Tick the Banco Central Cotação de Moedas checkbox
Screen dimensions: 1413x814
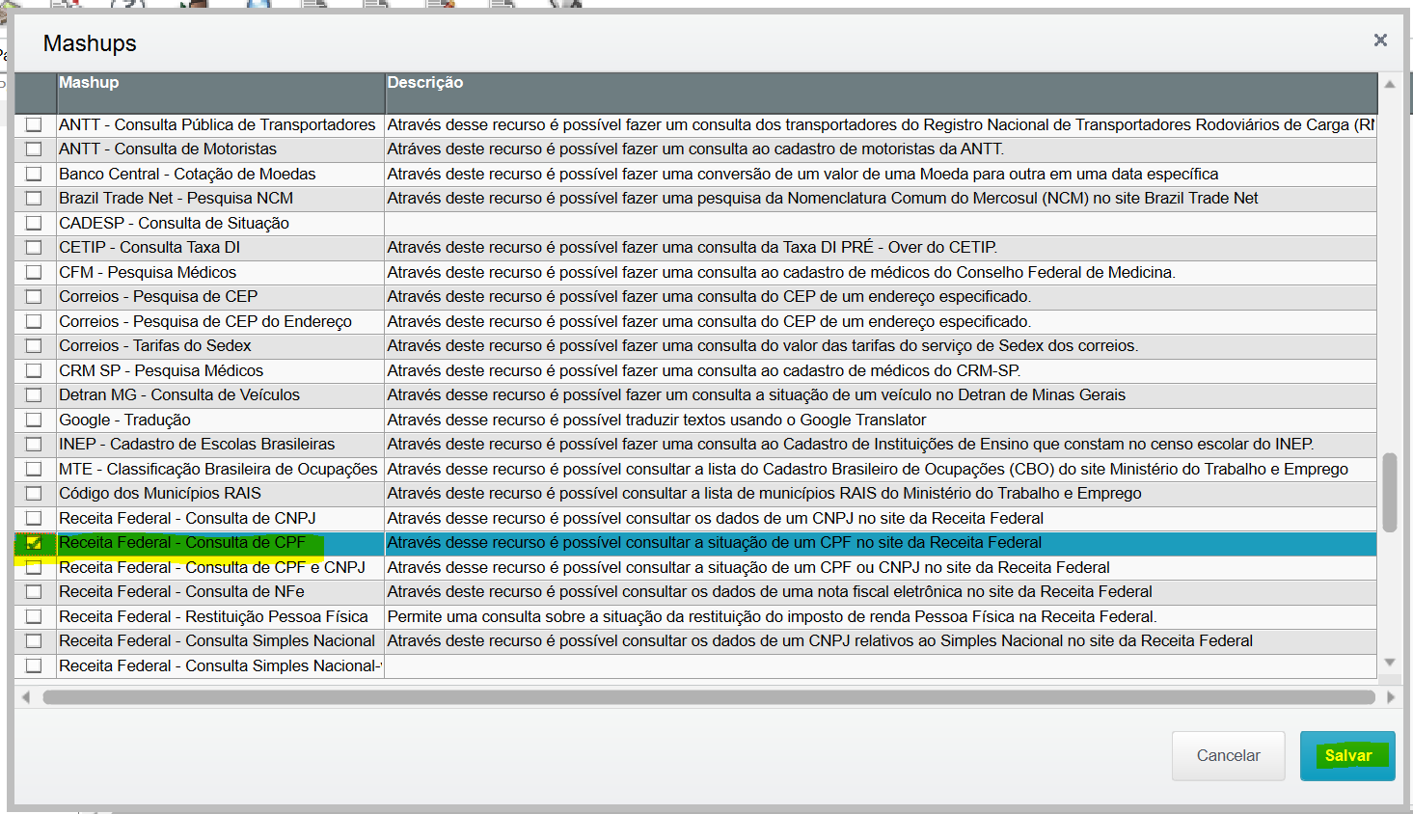(x=34, y=174)
